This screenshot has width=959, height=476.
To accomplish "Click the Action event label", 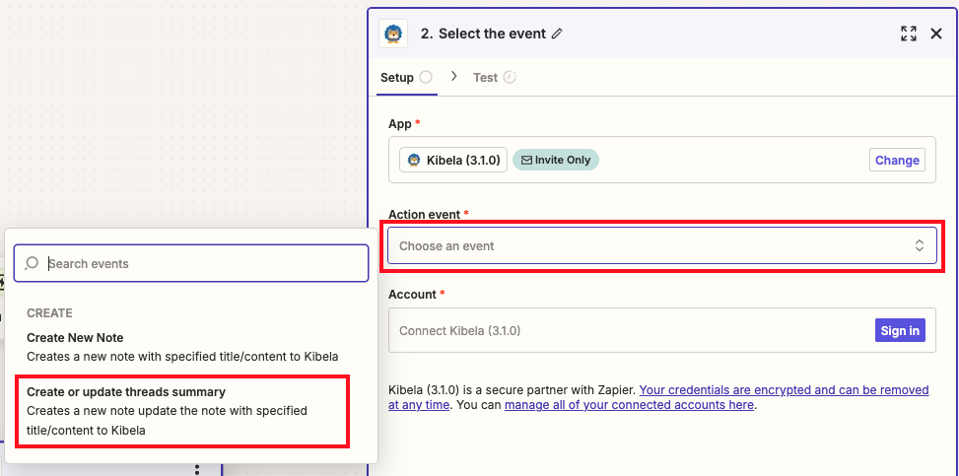I will [x=424, y=214].
